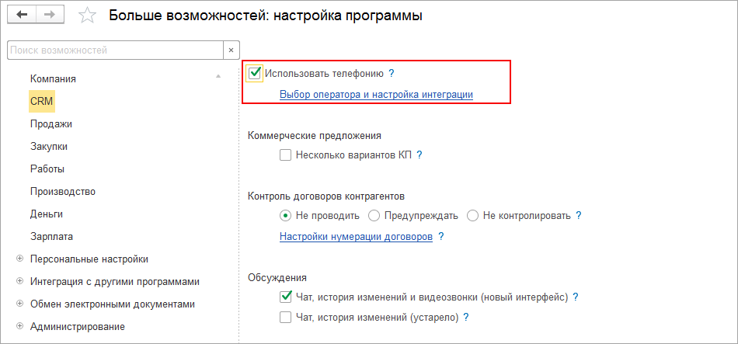
Task: Open help for Использовать телефонию
Action: tap(392, 74)
